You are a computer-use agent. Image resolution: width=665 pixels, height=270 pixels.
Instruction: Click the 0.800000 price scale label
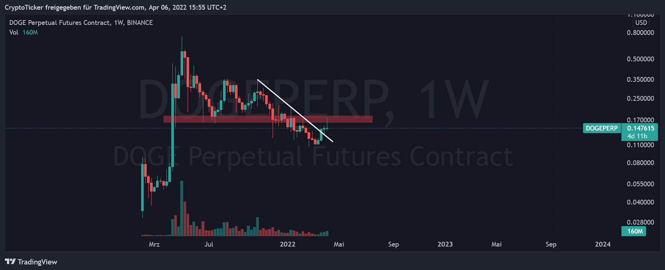coord(640,33)
